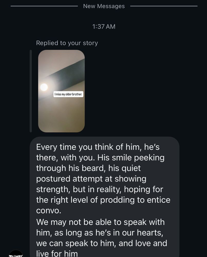Tap "through his beard" text line

point(88,168)
